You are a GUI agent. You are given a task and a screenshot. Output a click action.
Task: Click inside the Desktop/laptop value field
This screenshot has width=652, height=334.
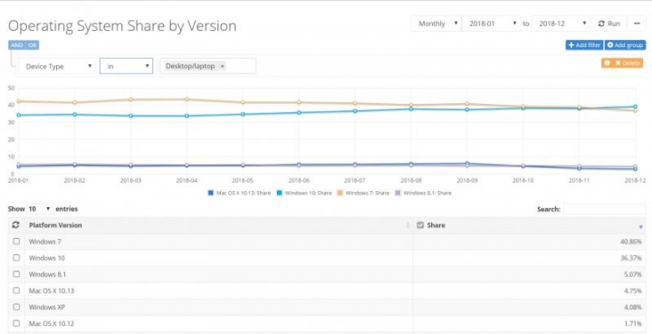[208, 66]
